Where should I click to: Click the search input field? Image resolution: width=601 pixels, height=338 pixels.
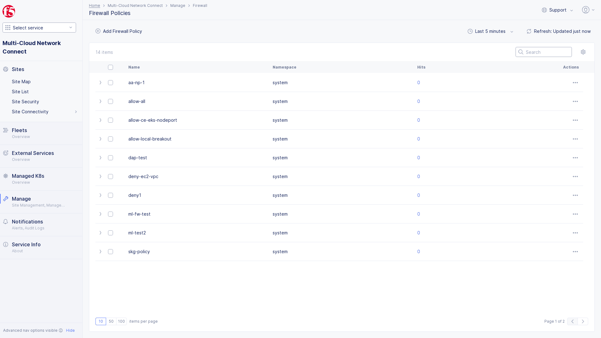point(544,52)
